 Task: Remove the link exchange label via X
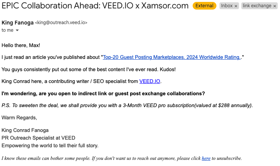pyautogui.click(x=275, y=6)
